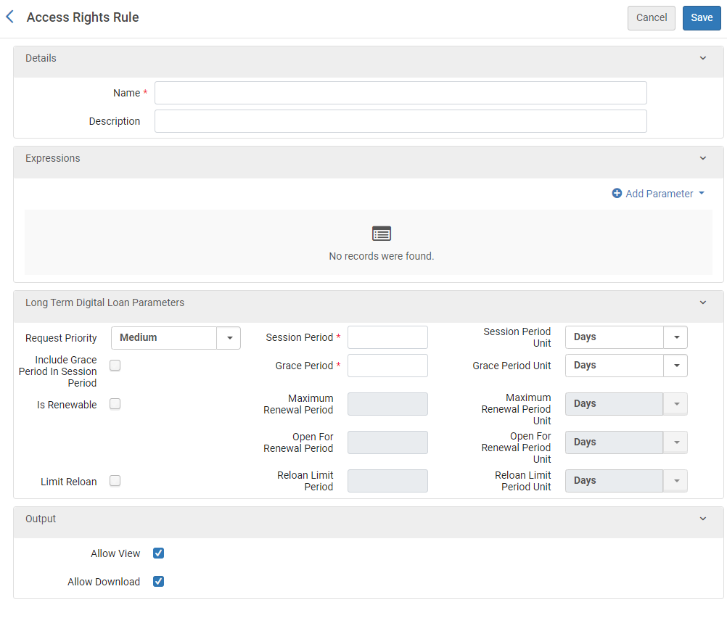727x618 pixels.
Task: Collapse the Details section chevron
Action: 702,58
